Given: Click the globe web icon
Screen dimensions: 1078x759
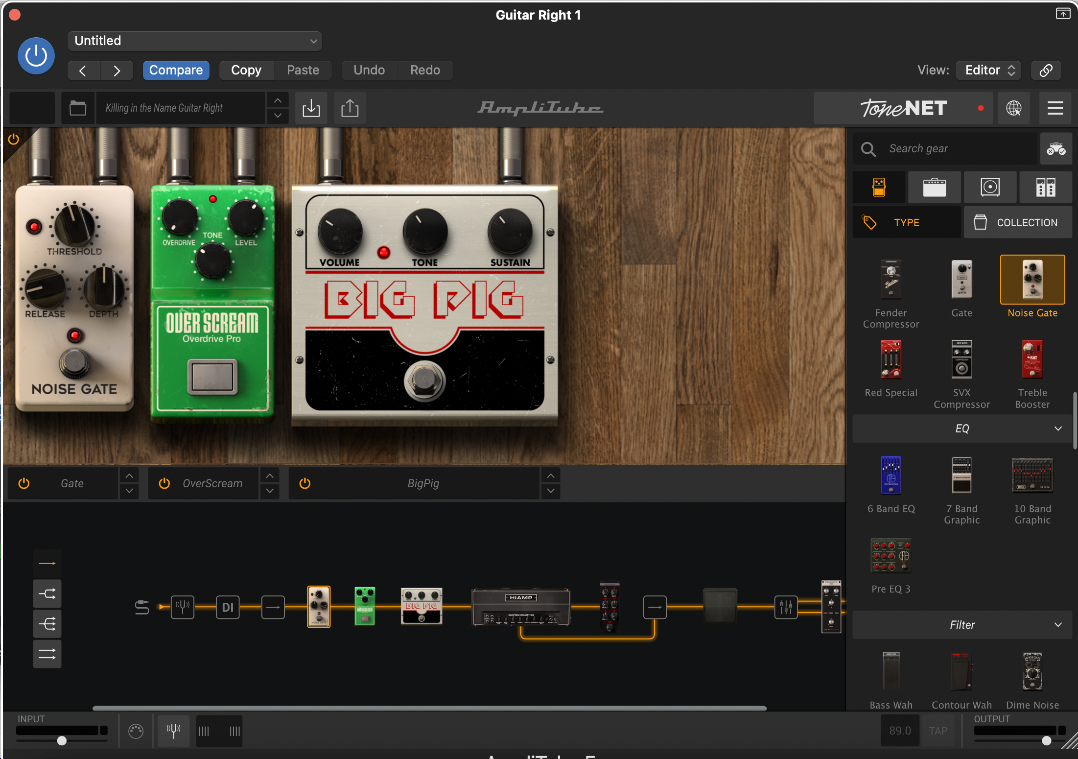Looking at the screenshot, I should [1013, 108].
